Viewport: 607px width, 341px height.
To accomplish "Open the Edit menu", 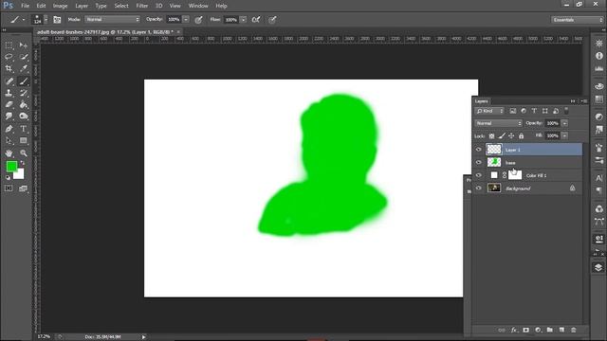I will tap(41, 6).
